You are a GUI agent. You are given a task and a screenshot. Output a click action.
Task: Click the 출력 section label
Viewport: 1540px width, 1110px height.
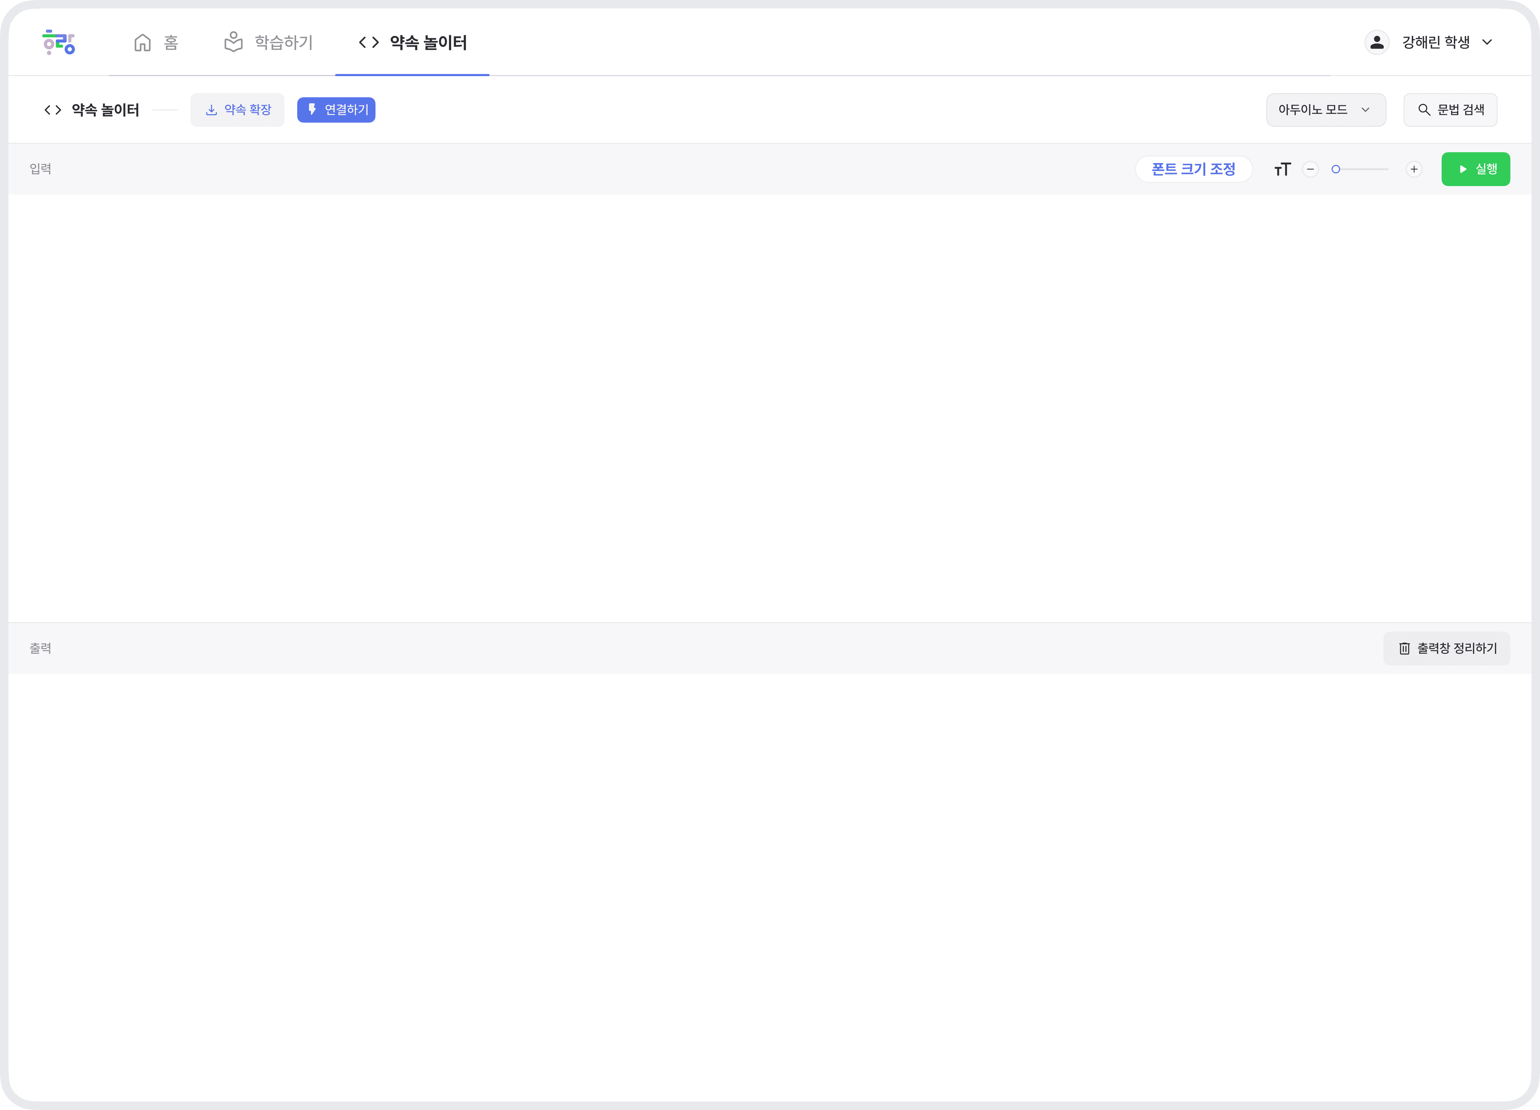[x=41, y=649]
